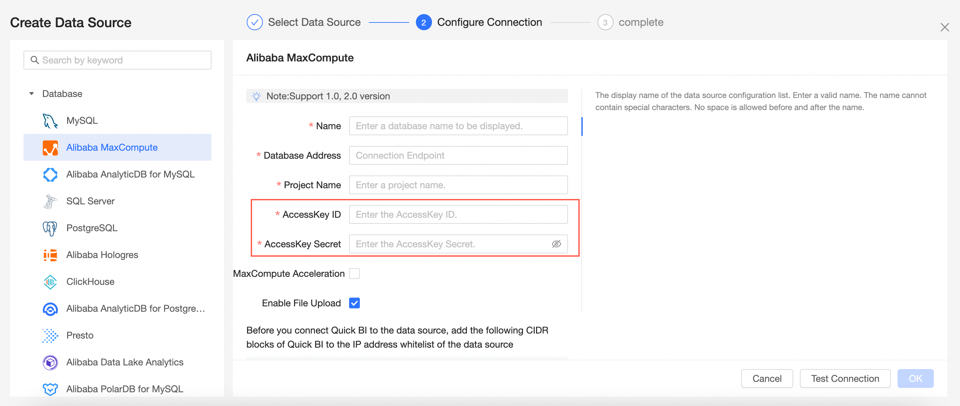Collapse the Database category arrow
The width and height of the screenshot is (960, 406).
(x=32, y=94)
